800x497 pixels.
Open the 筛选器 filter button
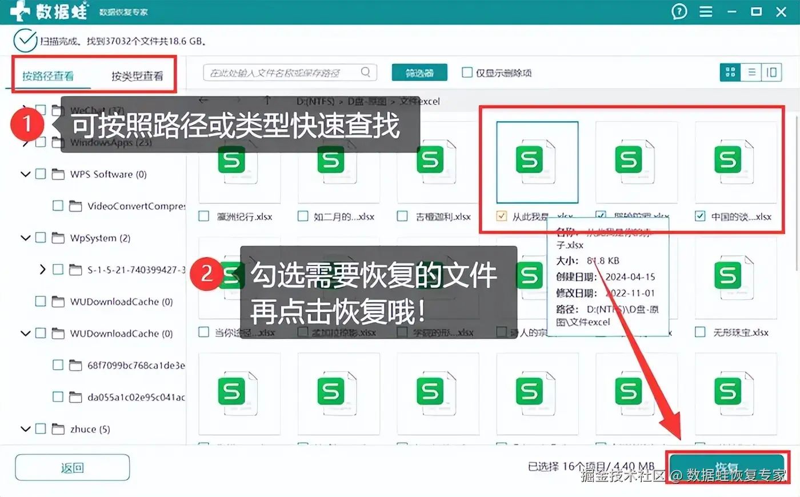point(419,73)
